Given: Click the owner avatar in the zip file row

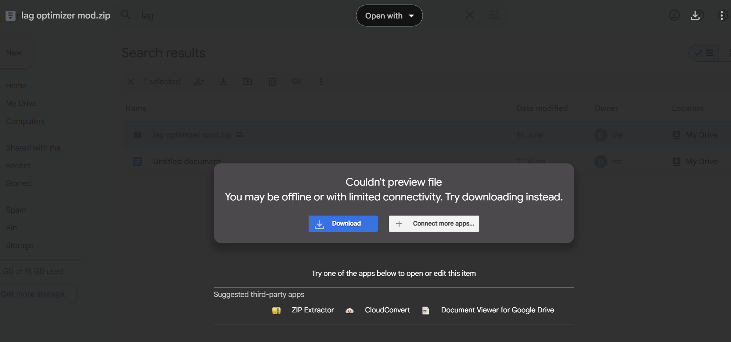Looking at the screenshot, I should click(601, 135).
